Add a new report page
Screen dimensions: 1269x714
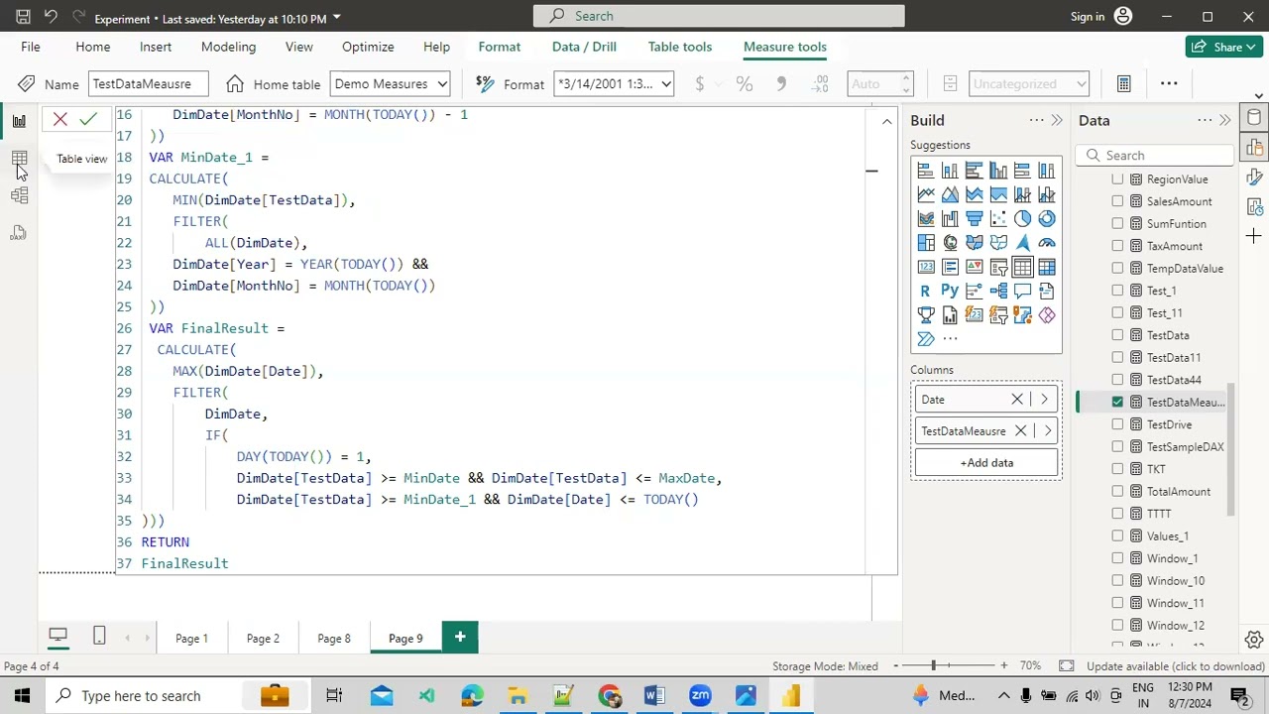tap(460, 638)
